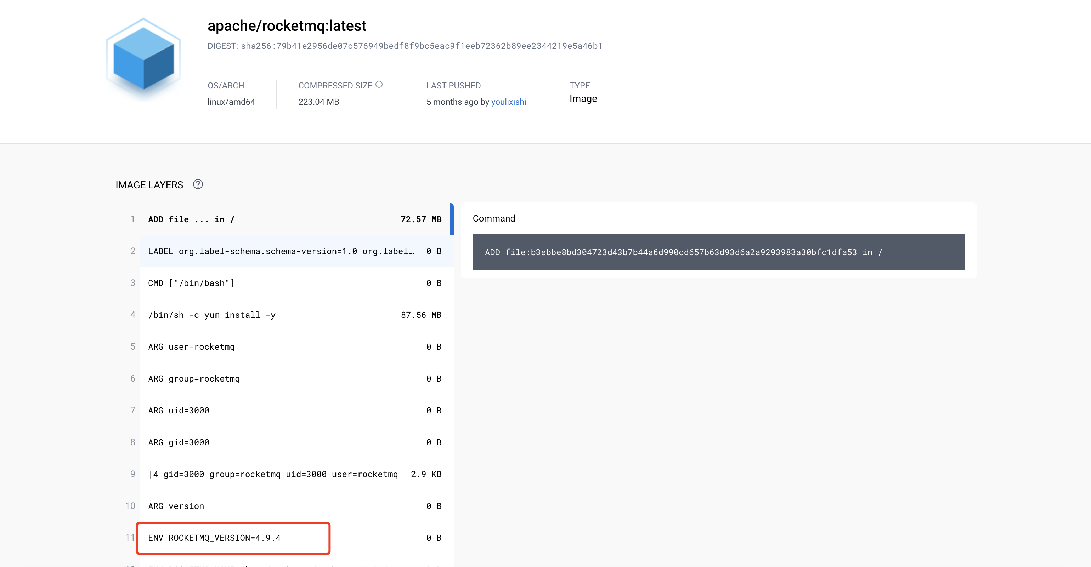Click the blue cube image icon

coord(143,58)
